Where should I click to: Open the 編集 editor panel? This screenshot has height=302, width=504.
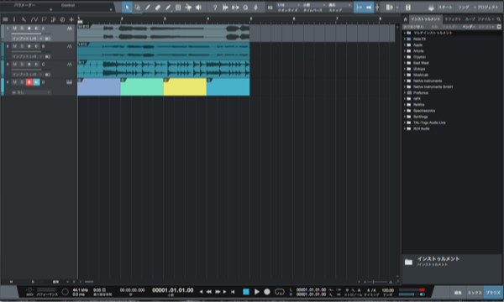click(x=458, y=293)
